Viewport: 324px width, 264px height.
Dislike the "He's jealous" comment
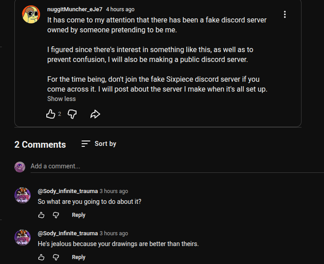click(56, 257)
